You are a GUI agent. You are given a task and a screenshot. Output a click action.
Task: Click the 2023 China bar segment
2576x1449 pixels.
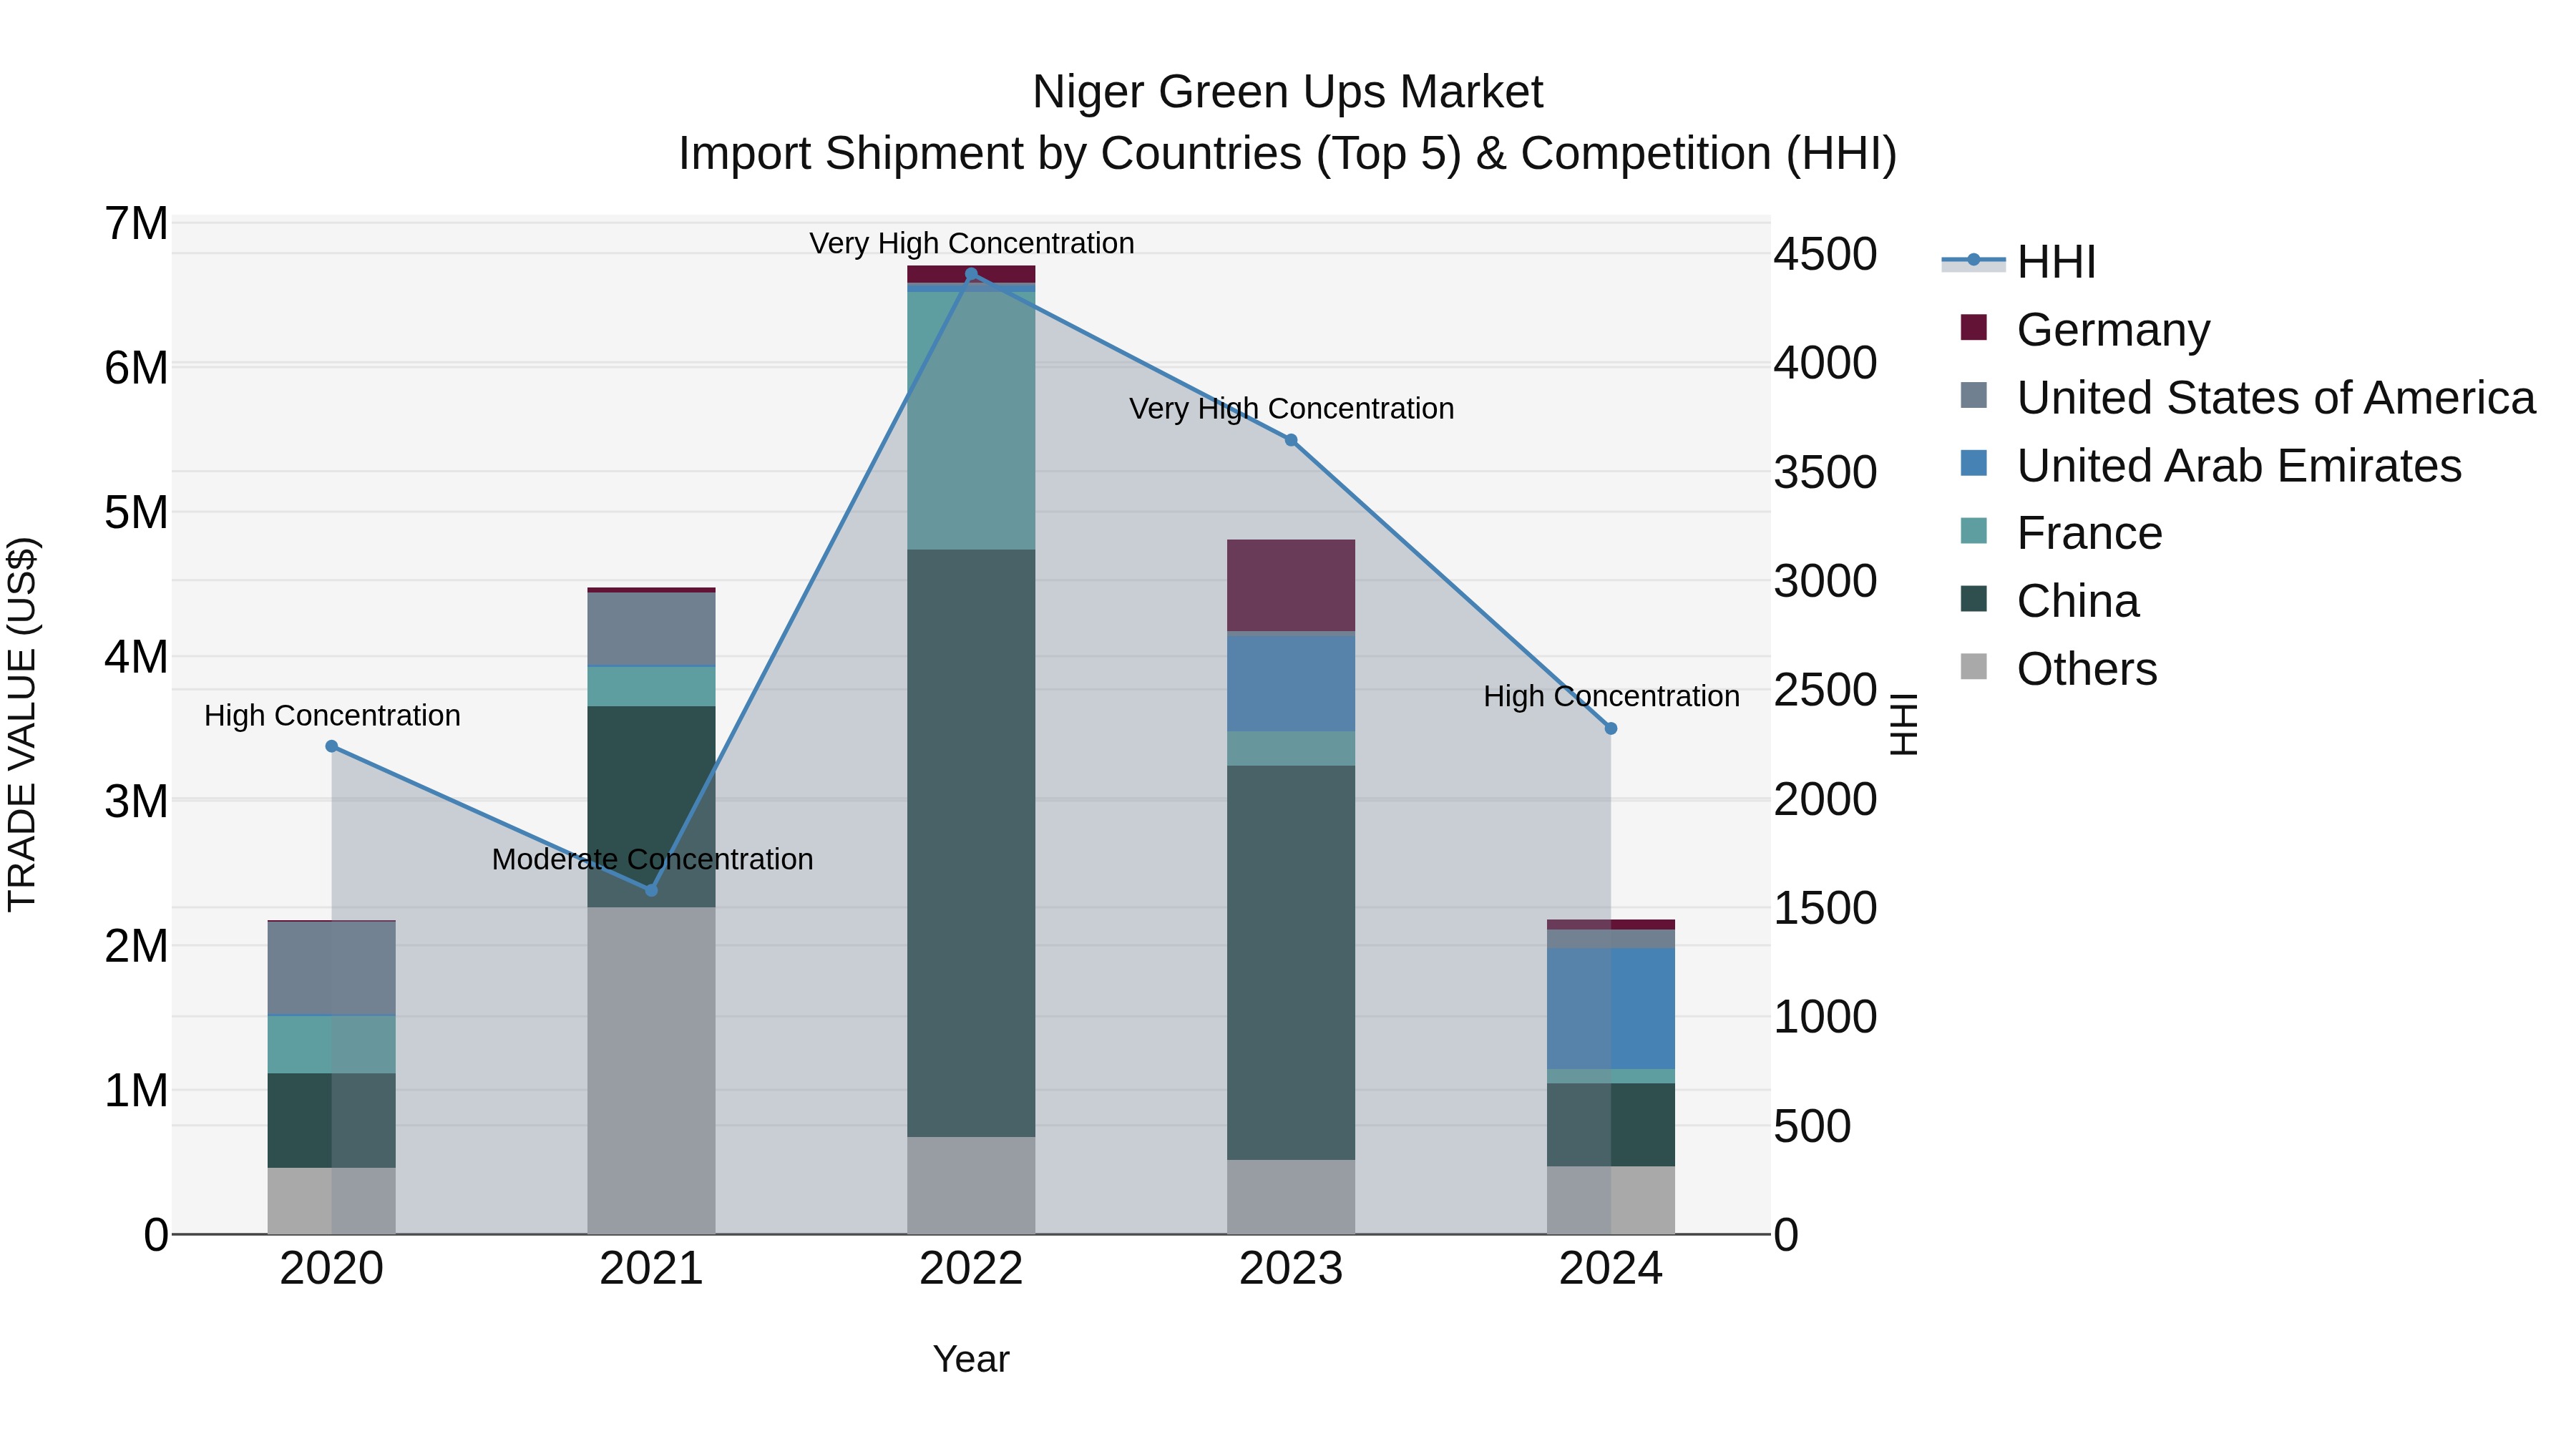(1291, 963)
